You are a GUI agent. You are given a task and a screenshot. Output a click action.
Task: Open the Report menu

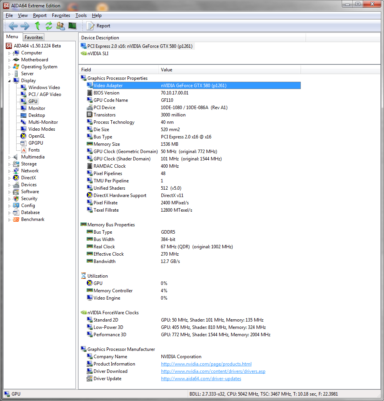[x=40, y=15]
